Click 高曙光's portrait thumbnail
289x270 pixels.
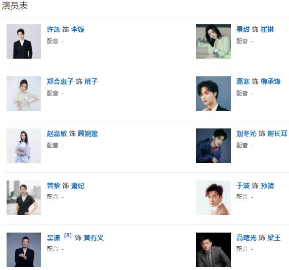[x=213, y=250]
